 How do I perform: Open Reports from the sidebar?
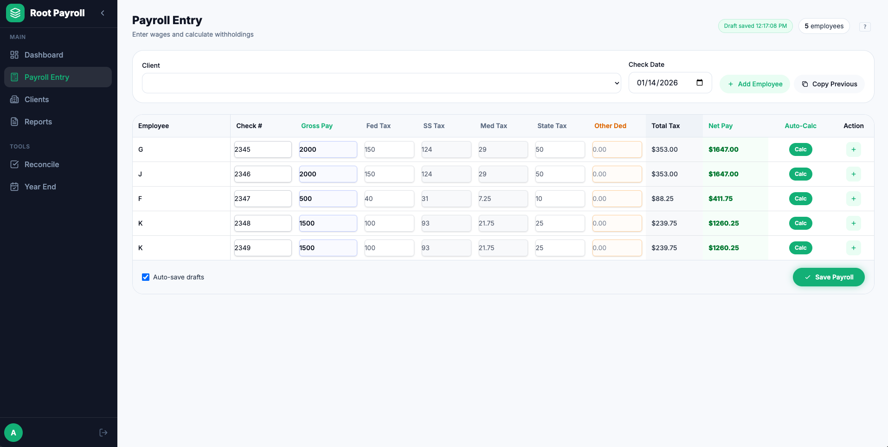tap(14, 122)
